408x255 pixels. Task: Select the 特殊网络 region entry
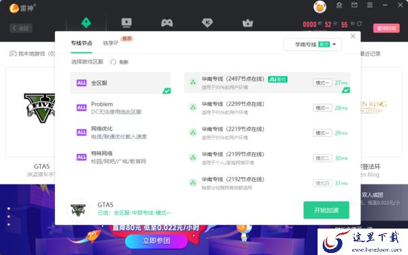pos(120,157)
